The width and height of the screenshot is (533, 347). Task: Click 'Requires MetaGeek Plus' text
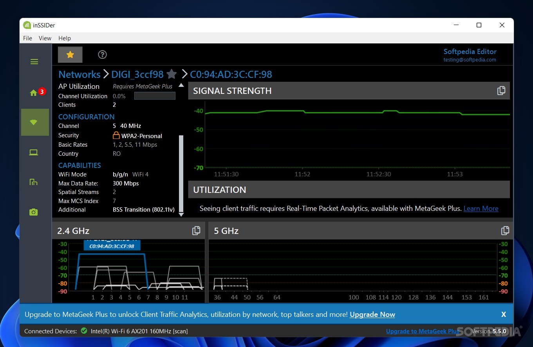[x=143, y=86]
